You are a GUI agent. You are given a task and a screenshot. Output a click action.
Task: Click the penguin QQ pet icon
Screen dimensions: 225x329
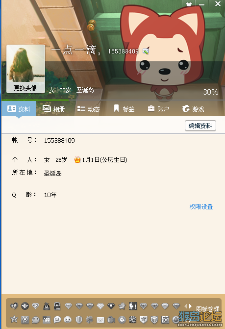47,306
